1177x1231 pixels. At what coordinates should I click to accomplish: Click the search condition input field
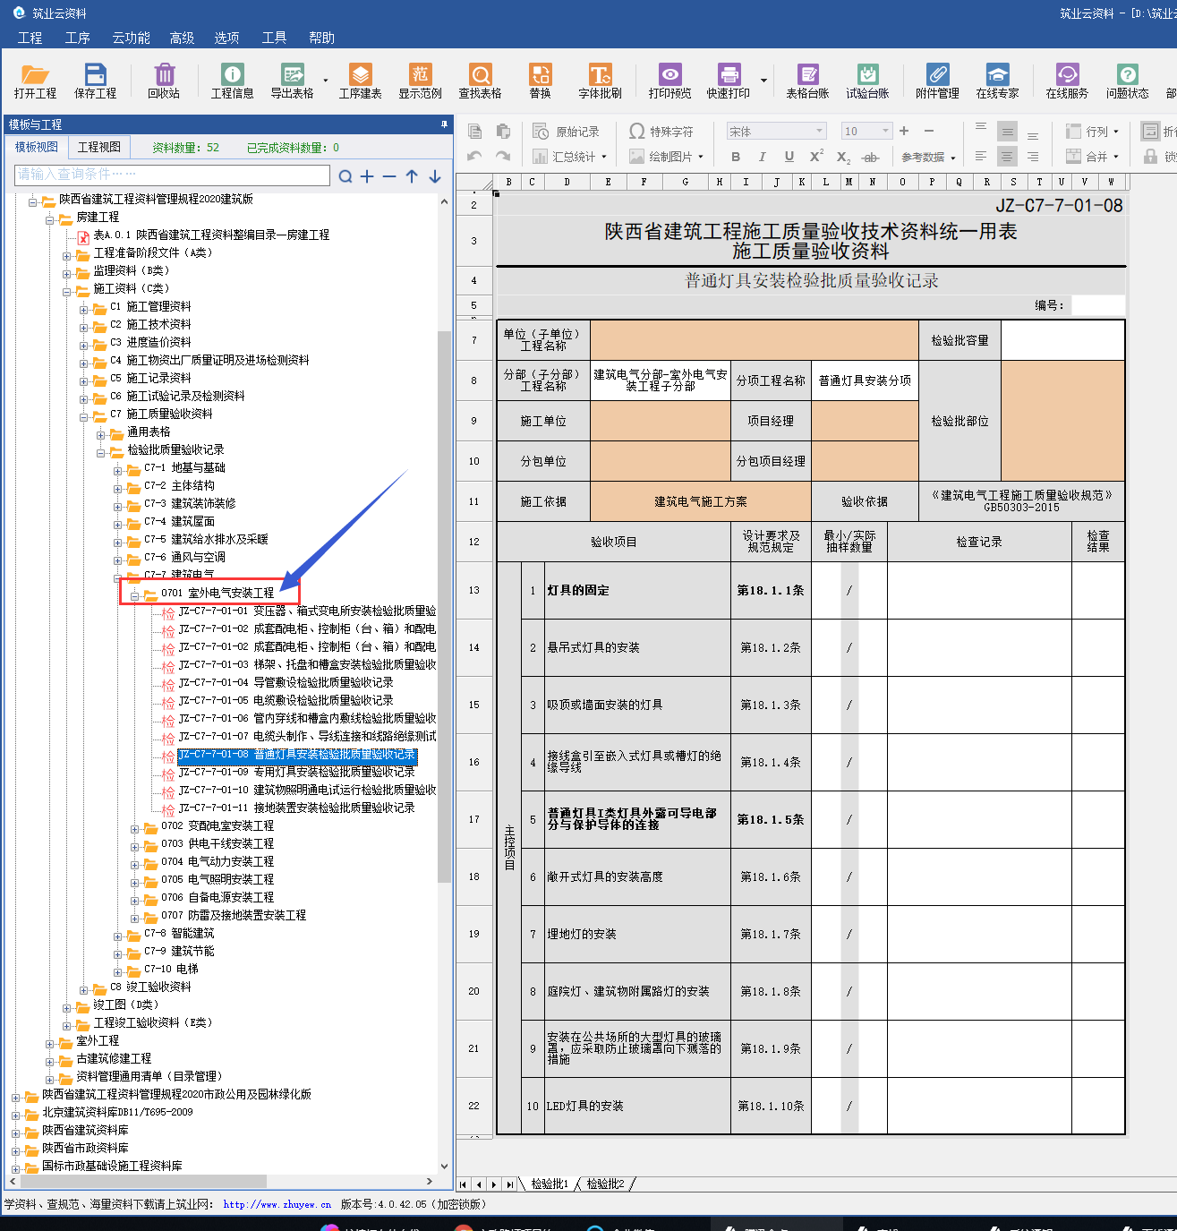pos(172,174)
